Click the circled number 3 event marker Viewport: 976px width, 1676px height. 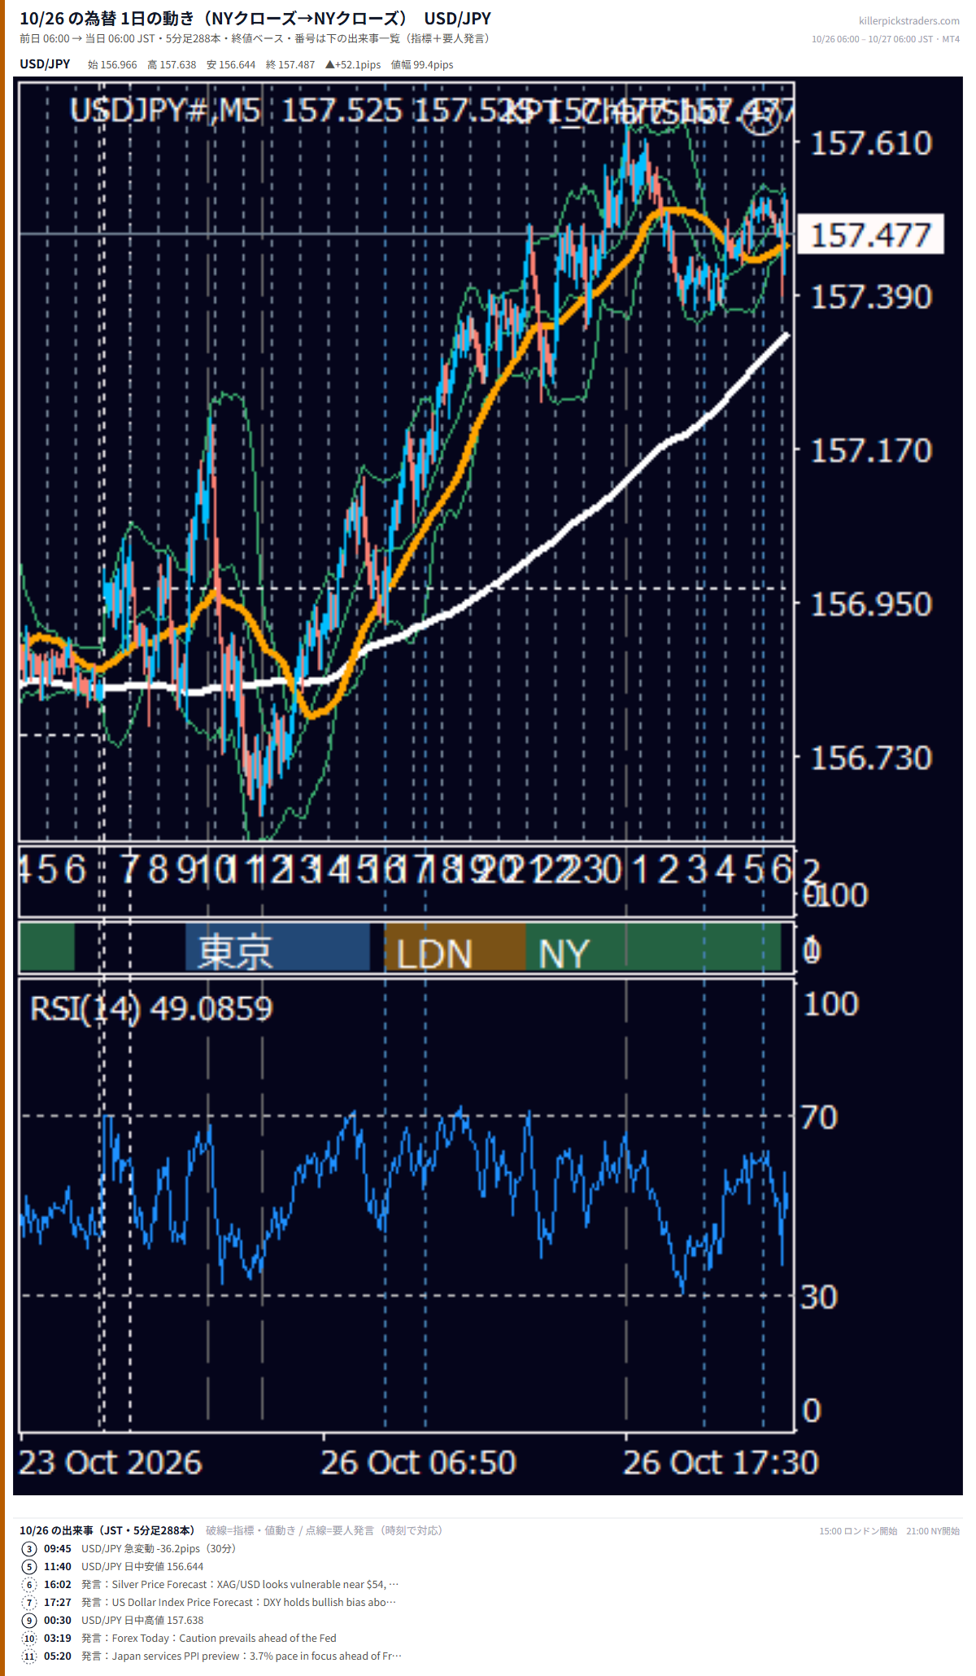[29, 1548]
